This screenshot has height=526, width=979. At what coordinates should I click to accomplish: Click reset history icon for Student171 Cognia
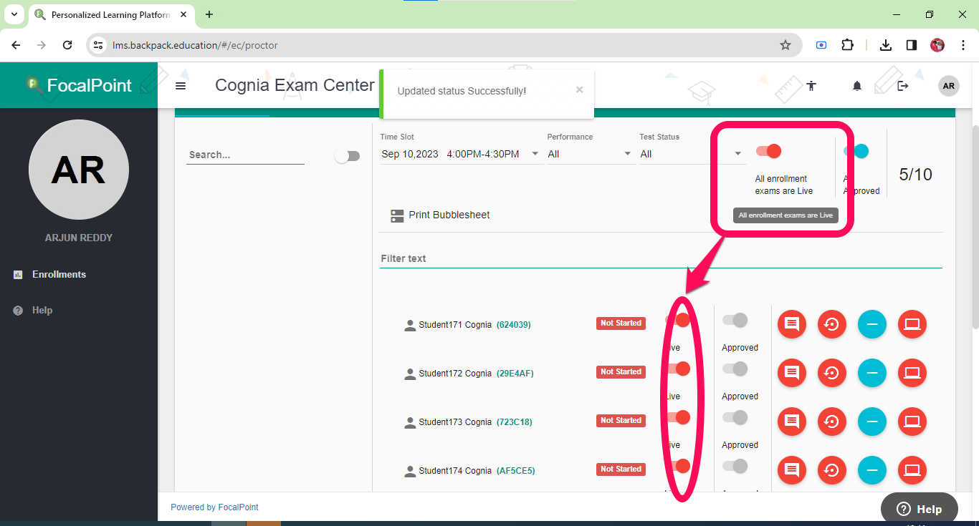[x=832, y=324]
